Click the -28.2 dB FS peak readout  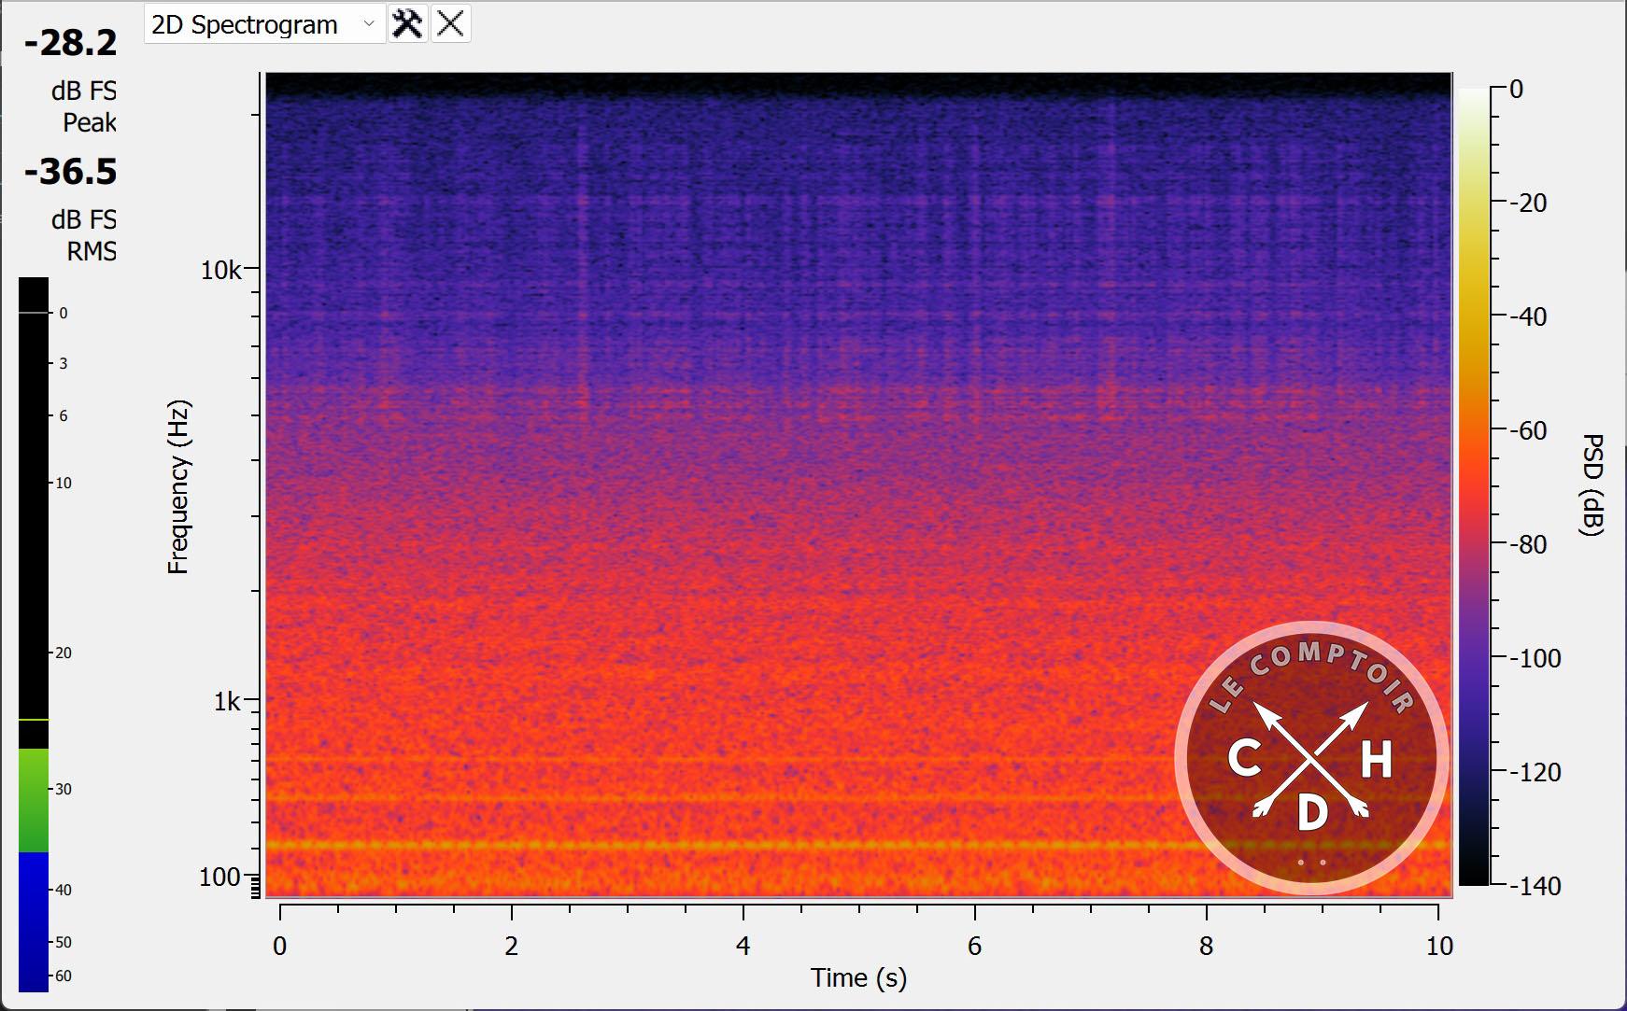pyautogui.click(x=71, y=43)
